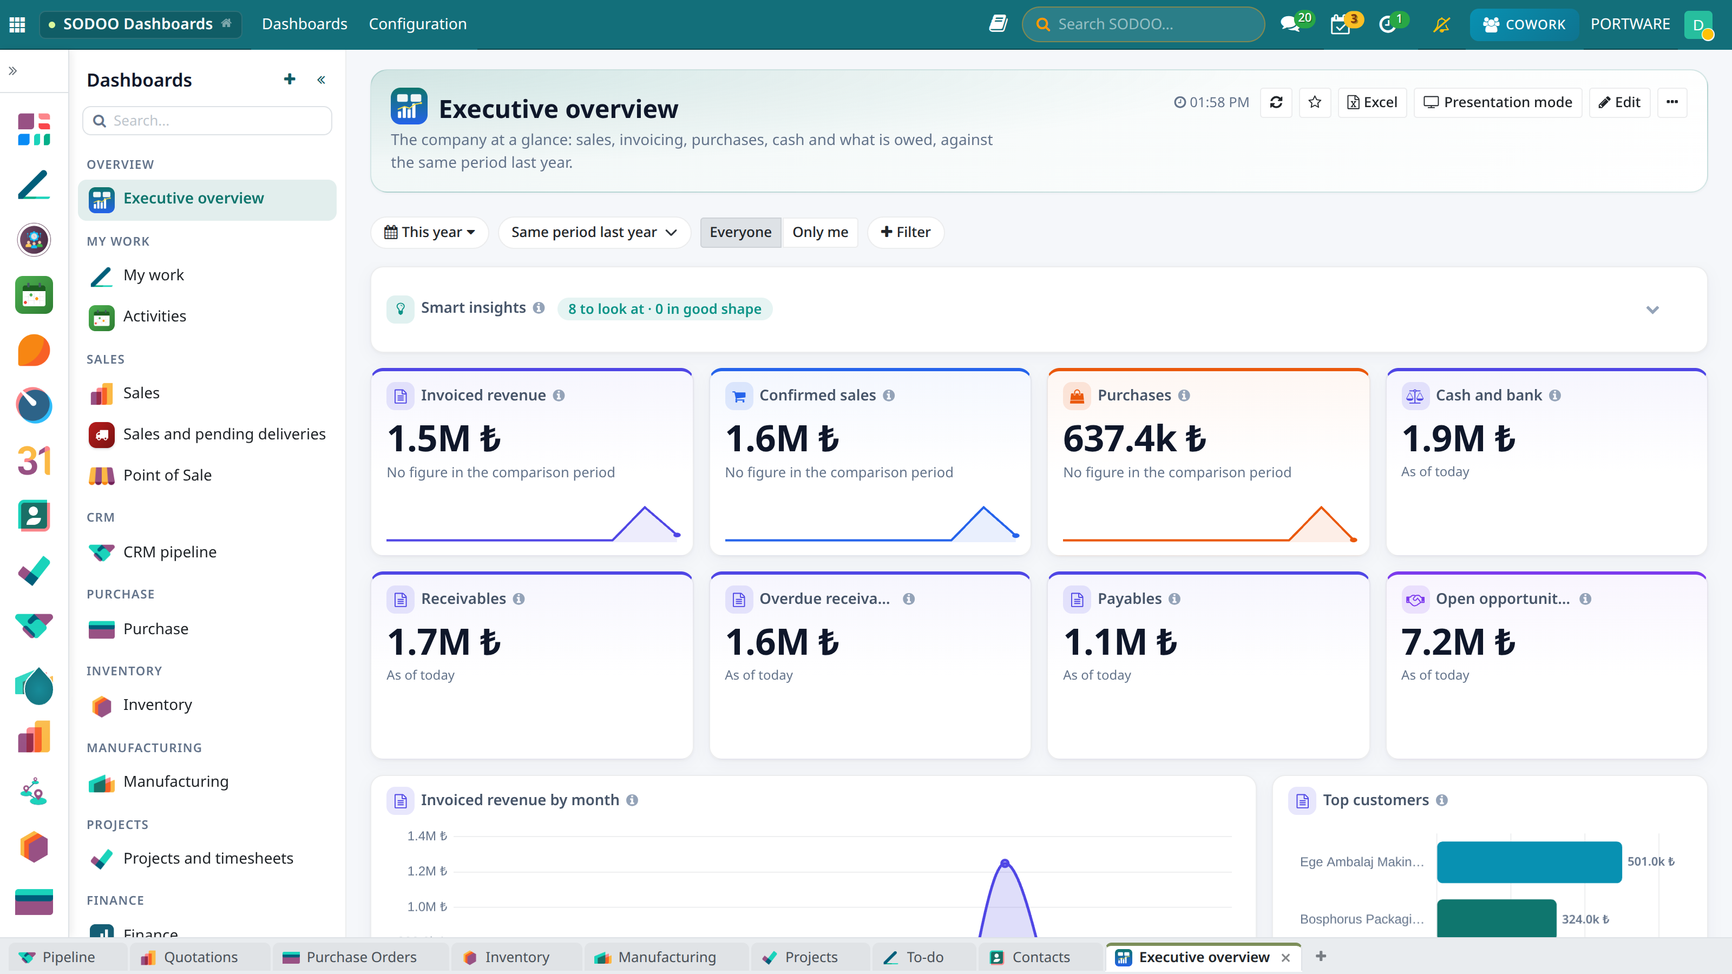Switch to the Pipeline bottom tab
This screenshot has width=1732, height=974.
(68, 957)
